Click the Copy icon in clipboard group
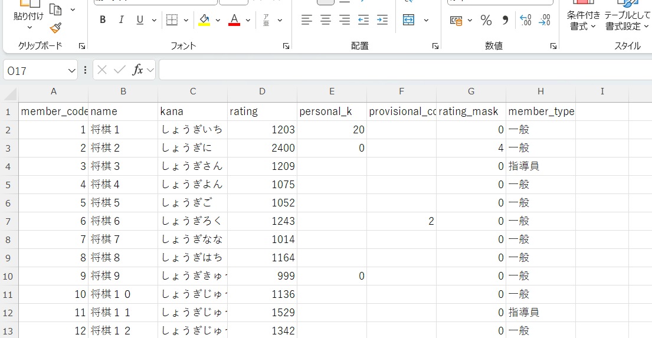The height and width of the screenshot is (338, 652). (x=55, y=9)
